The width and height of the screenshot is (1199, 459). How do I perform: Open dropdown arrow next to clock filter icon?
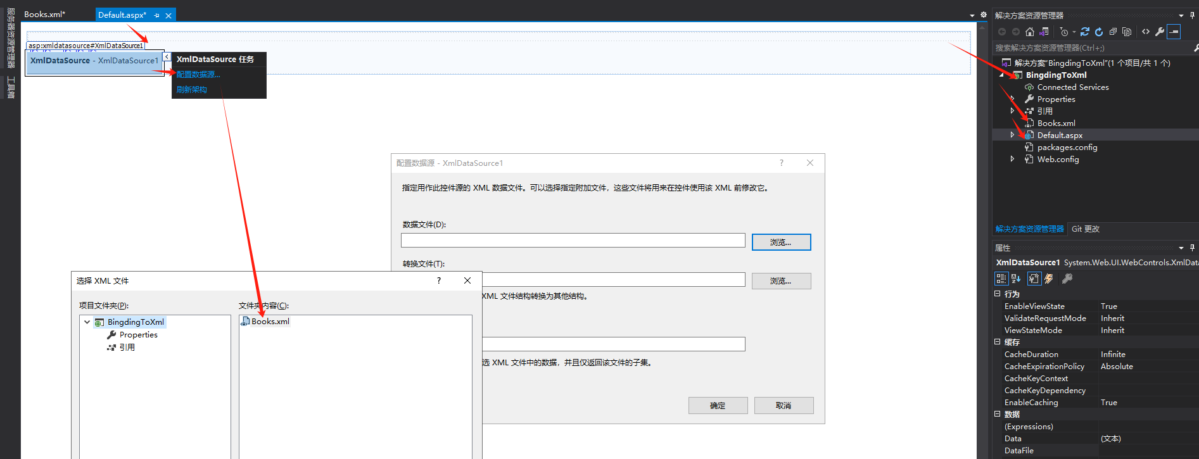(x=1074, y=32)
